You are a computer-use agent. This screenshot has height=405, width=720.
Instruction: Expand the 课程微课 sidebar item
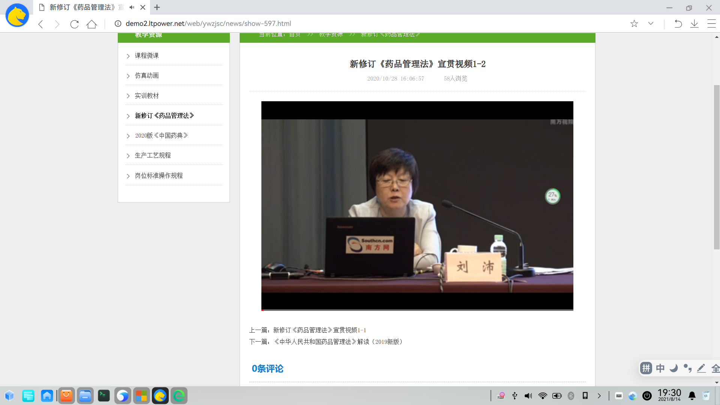(147, 55)
